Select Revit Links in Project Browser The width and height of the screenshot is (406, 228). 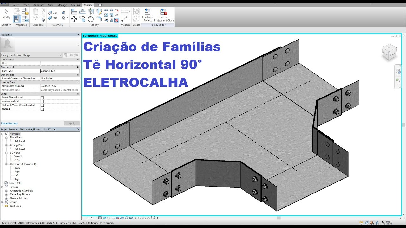point(15,206)
